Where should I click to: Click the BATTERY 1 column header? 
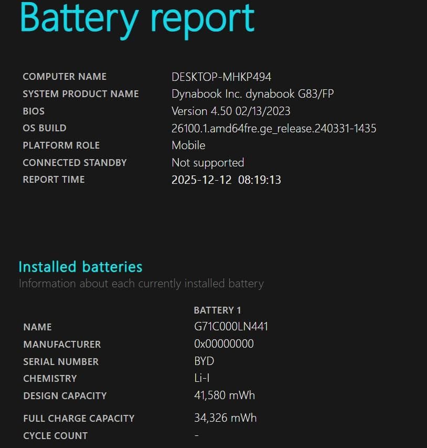pos(217,310)
